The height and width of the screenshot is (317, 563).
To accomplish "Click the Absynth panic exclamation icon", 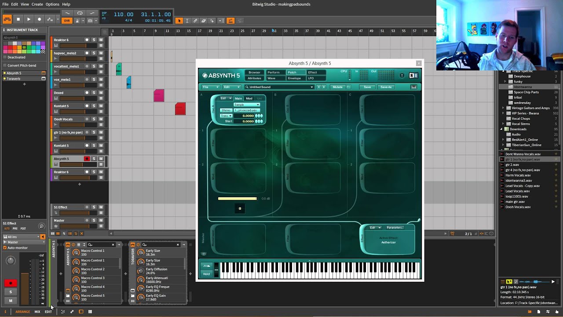I will pos(402,75).
